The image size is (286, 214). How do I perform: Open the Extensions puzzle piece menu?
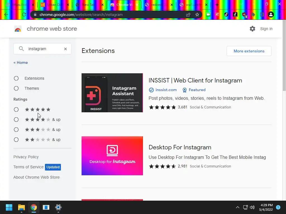coord(253,14)
